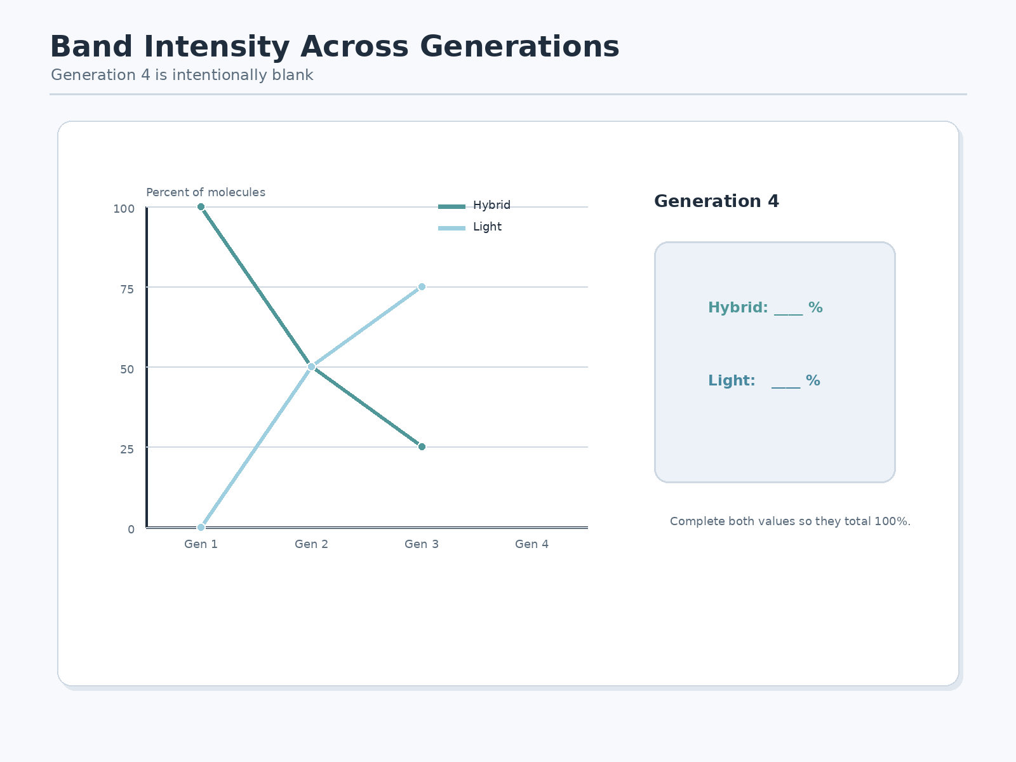The height and width of the screenshot is (762, 1016).
Task: Click the Light legend line swatch
Action: (x=451, y=228)
